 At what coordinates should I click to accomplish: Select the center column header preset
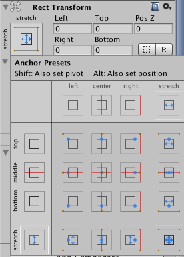point(102,105)
